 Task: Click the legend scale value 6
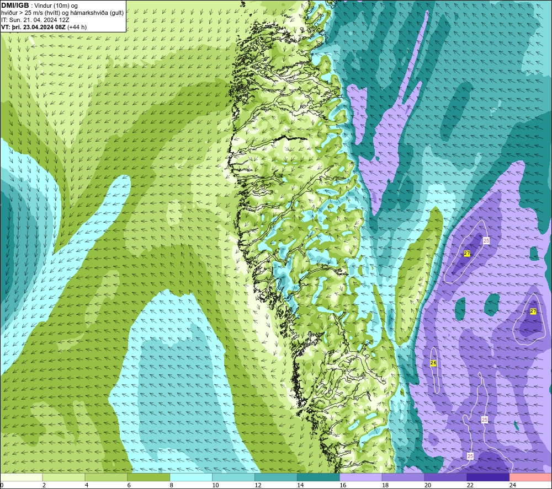[x=129, y=486]
